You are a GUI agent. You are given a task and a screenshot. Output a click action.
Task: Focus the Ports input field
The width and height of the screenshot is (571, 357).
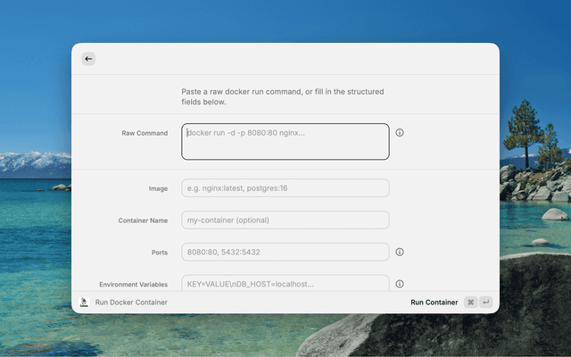coord(285,252)
